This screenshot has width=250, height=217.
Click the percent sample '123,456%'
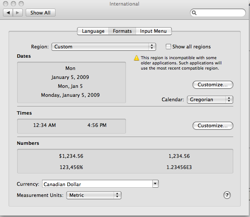pos(71,167)
